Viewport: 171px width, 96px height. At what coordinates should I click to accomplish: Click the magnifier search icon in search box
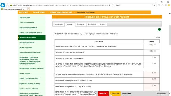pos(152,5)
